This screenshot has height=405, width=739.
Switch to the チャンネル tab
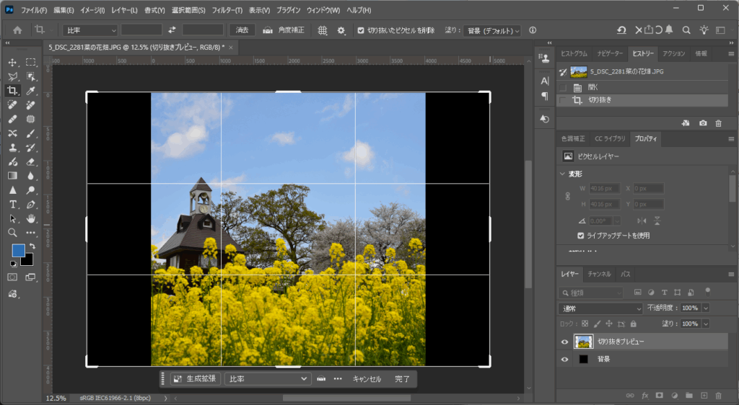pyautogui.click(x=599, y=275)
